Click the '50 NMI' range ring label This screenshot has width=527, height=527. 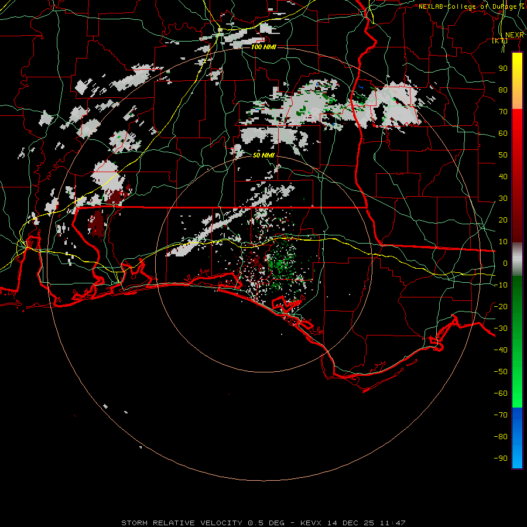(x=263, y=155)
